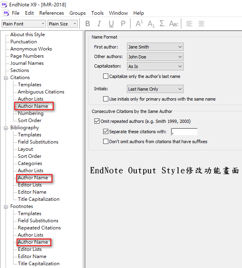Select Templates under Footnotes
Viewport: 242px width, 268px height.
click(x=29, y=214)
